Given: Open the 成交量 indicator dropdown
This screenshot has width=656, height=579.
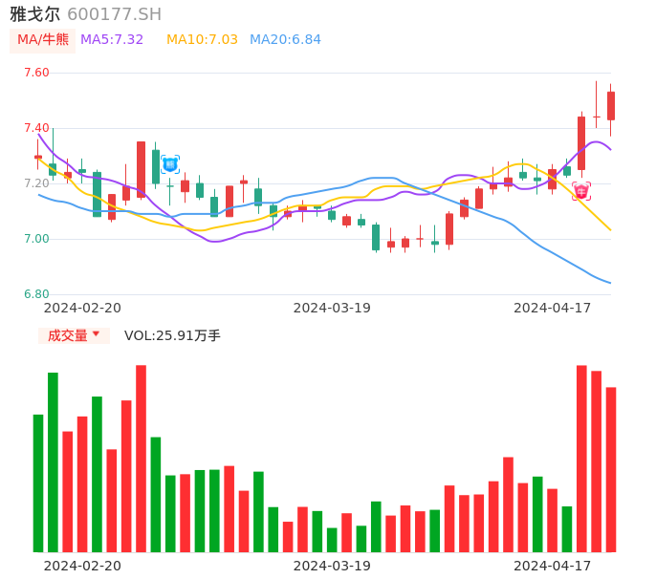Looking at the screenshot, I should [74, 335].
